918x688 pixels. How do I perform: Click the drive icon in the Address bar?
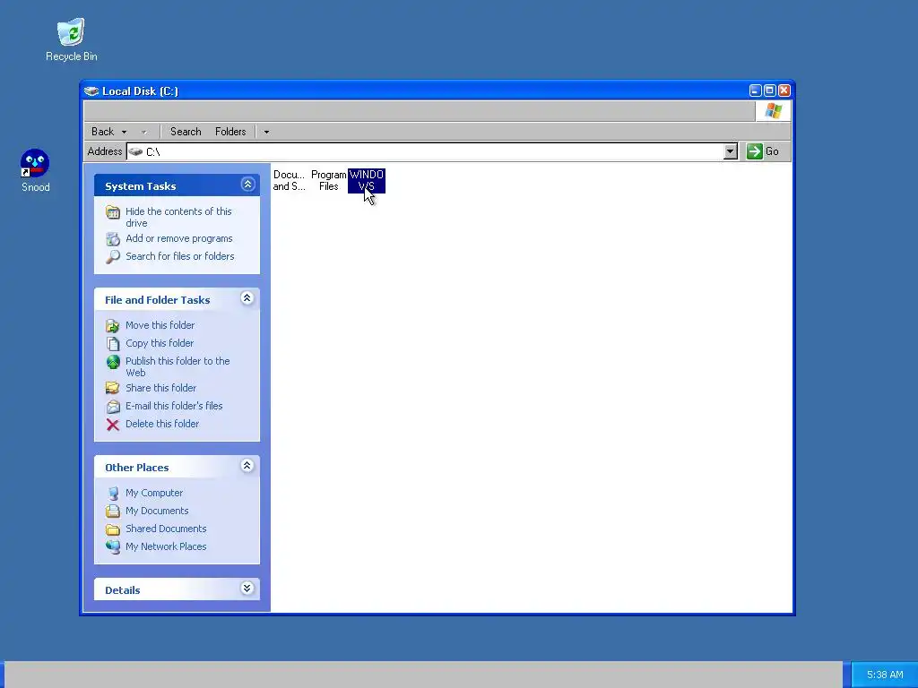[x=136, y=151]
